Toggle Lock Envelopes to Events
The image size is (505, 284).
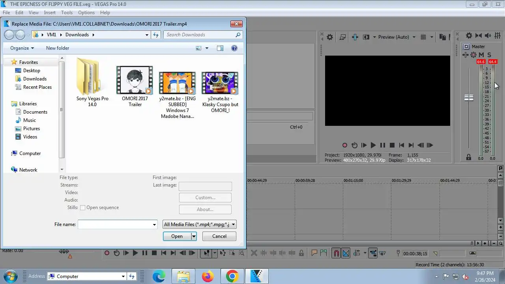[373, 253]
